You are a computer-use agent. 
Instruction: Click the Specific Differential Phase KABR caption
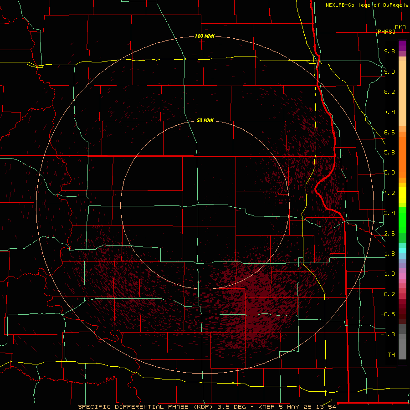pyautogui.click(x=207, y=407)
